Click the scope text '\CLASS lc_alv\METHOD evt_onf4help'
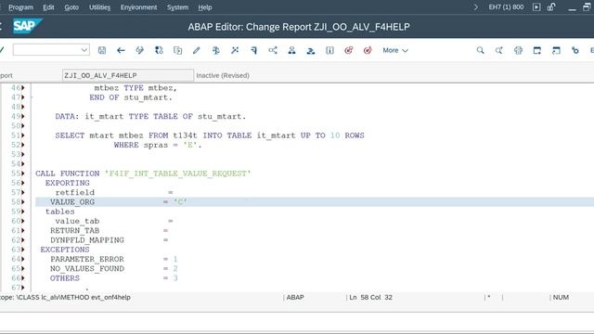The width and height of the screenshot is (594, 334). tap(73, 297)
